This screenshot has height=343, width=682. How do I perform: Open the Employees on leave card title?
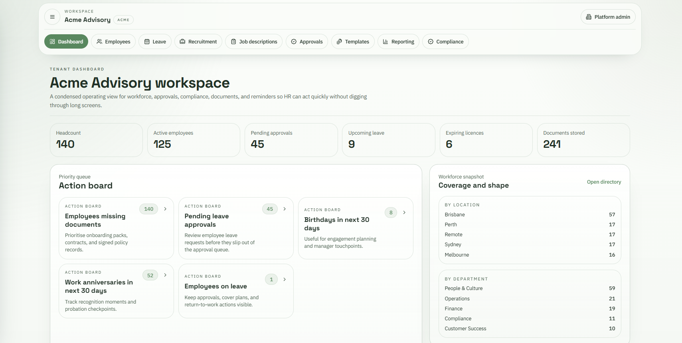(x=215, y=286)
